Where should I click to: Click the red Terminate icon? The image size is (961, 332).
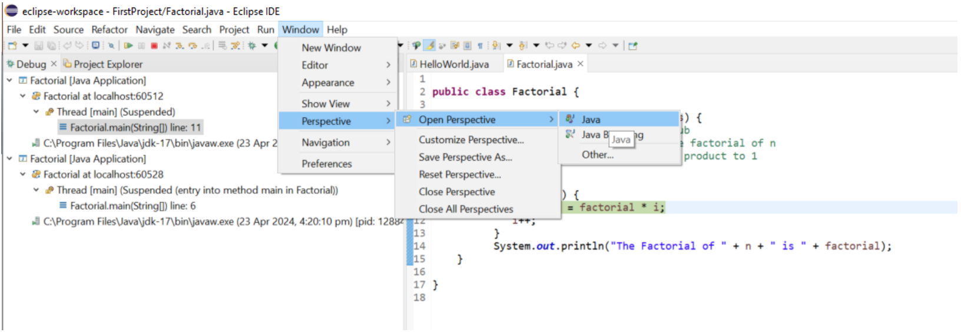point(154,45)
